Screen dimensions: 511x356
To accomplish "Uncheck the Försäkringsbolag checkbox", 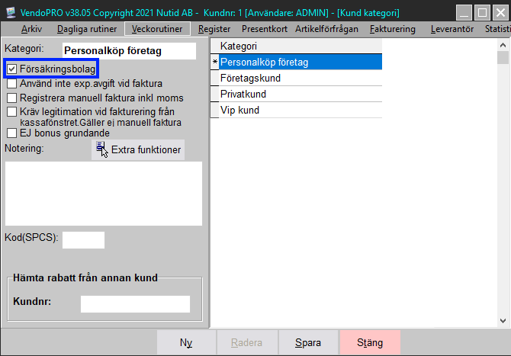I will 11,69.
